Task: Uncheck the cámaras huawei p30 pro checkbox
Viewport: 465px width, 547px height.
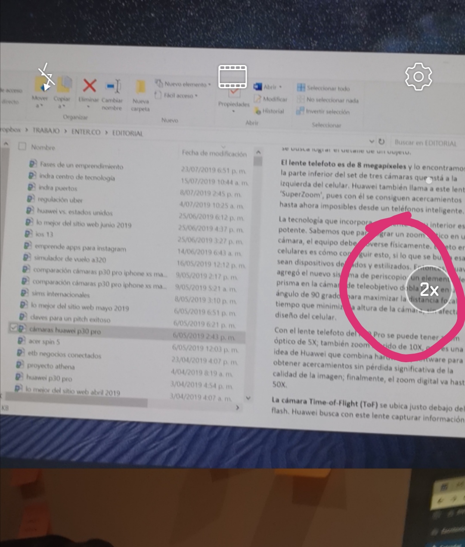Action: [13, 328]
